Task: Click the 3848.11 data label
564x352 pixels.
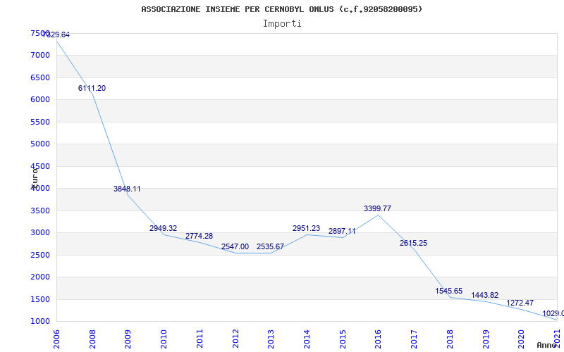Action: tap(128, 189)
